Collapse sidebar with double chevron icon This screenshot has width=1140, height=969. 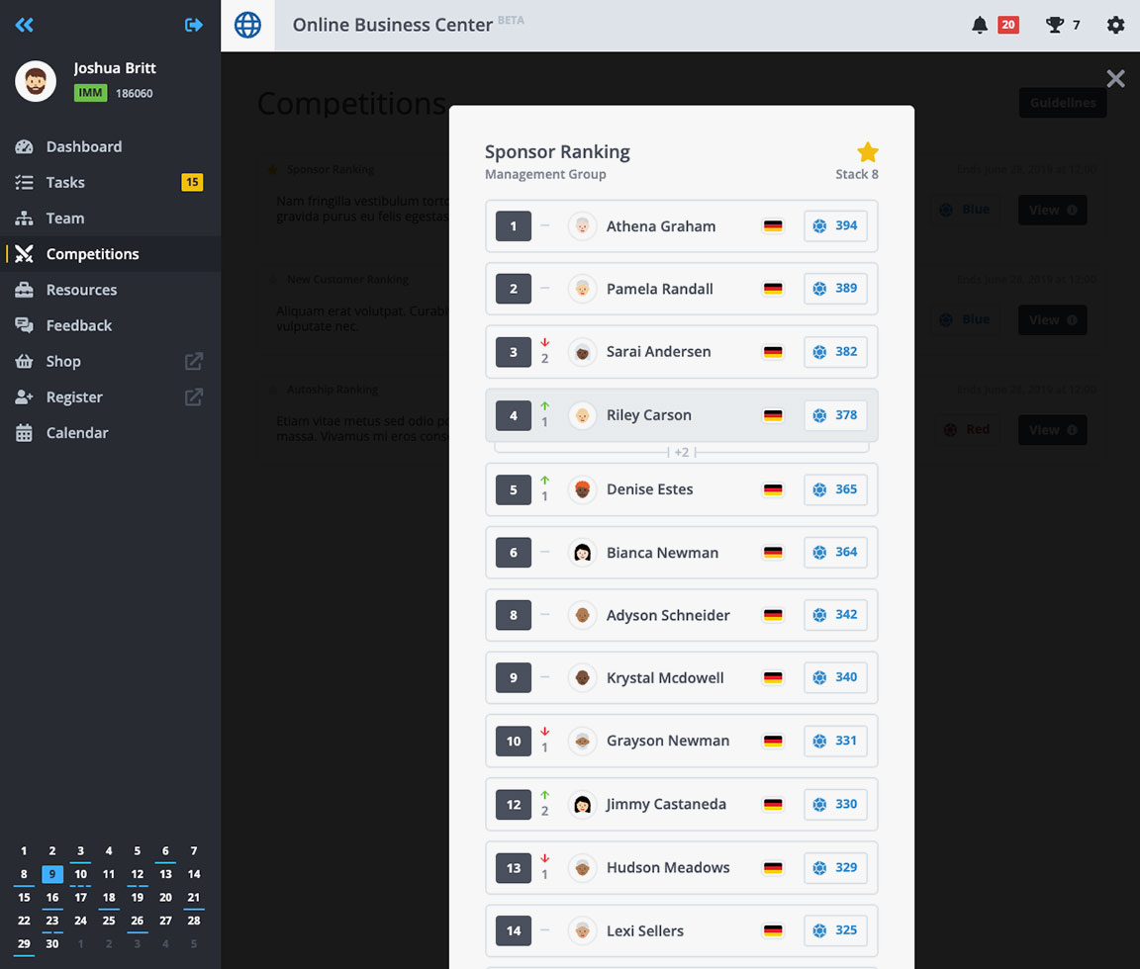(x=25, y=25)
